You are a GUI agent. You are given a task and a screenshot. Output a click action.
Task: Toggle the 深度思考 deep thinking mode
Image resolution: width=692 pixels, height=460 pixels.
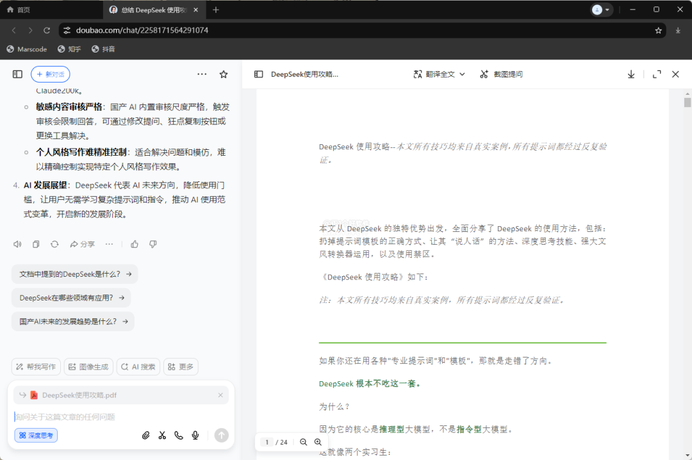36,436
